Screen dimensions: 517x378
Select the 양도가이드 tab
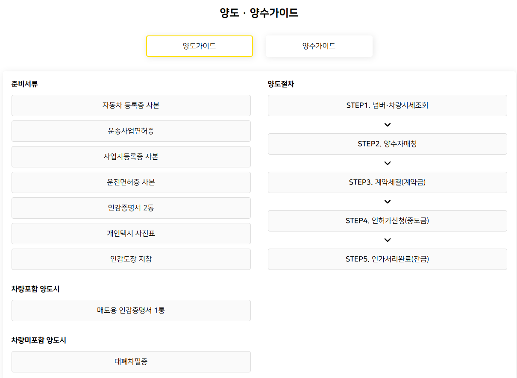[200, 46]
